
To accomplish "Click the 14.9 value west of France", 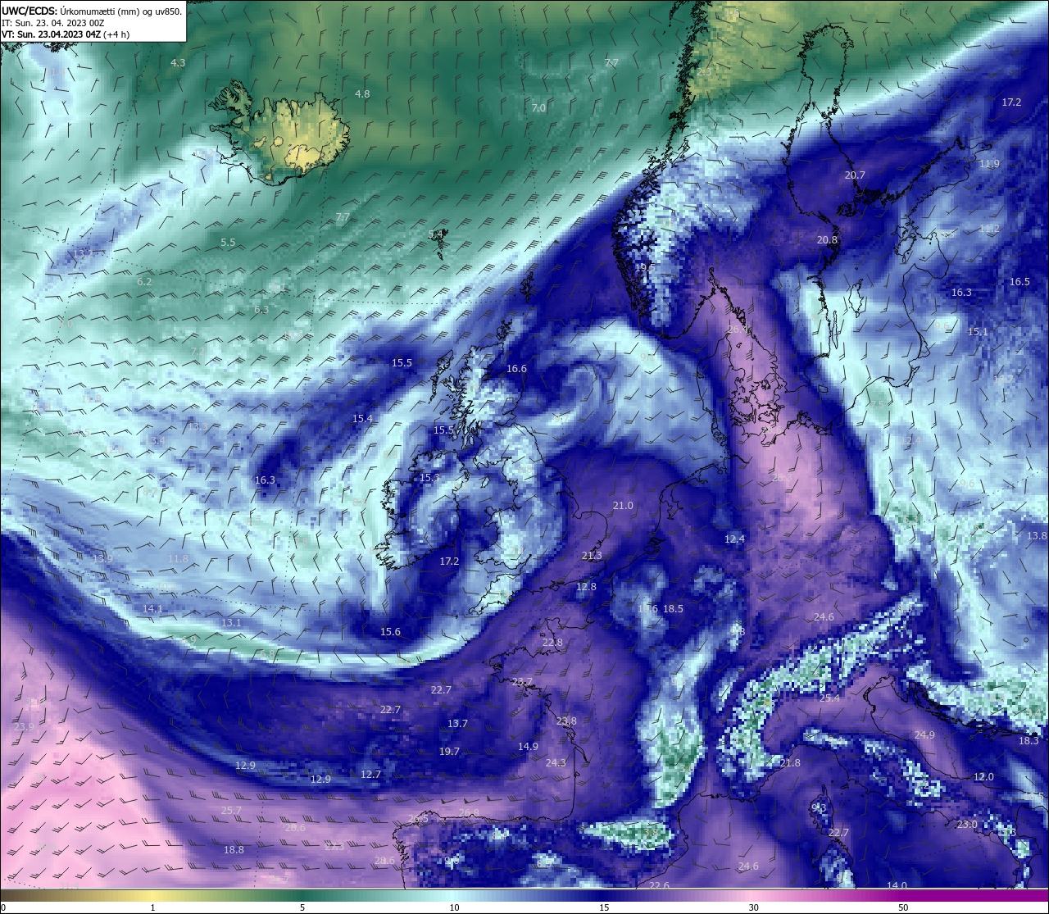I will [x=528, y=747].
